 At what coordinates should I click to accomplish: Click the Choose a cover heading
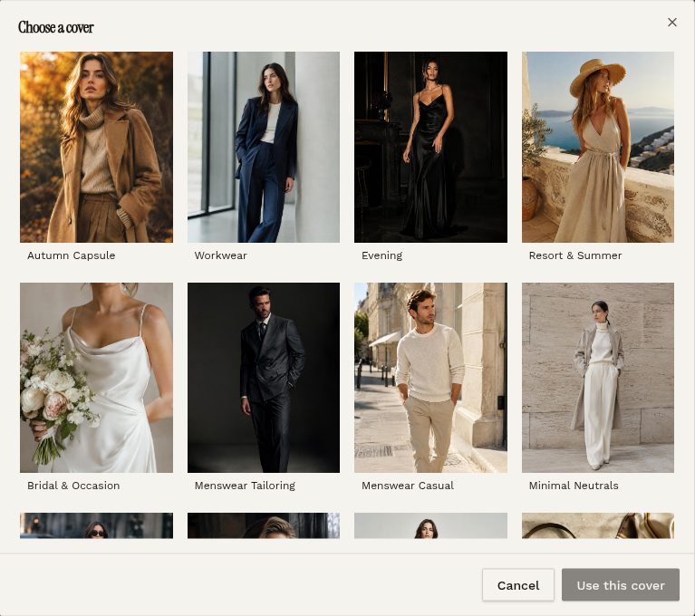pyautogui.click(x=56, y=27)
